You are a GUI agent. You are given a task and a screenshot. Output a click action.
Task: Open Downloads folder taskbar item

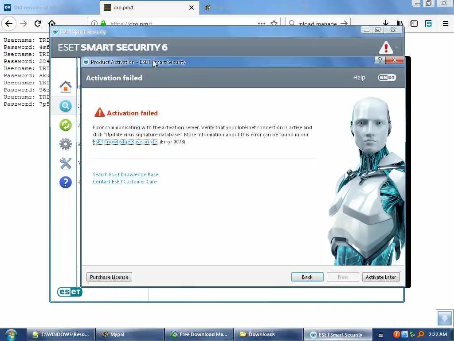pos(268,334)
